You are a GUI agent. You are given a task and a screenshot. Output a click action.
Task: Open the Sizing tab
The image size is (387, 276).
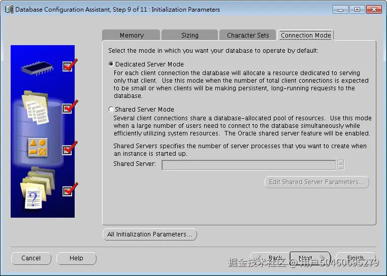click(189, 35)
